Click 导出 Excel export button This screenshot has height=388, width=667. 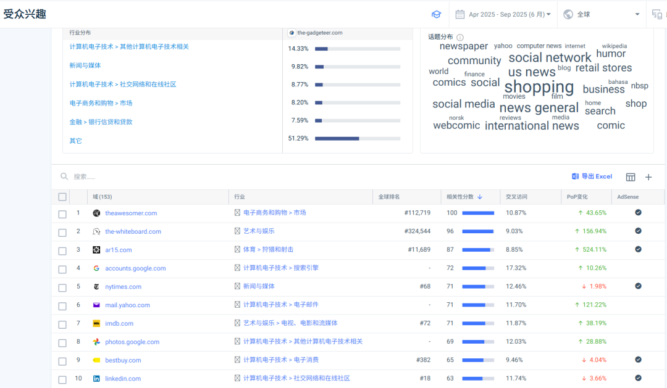click(x=592, y=176)
